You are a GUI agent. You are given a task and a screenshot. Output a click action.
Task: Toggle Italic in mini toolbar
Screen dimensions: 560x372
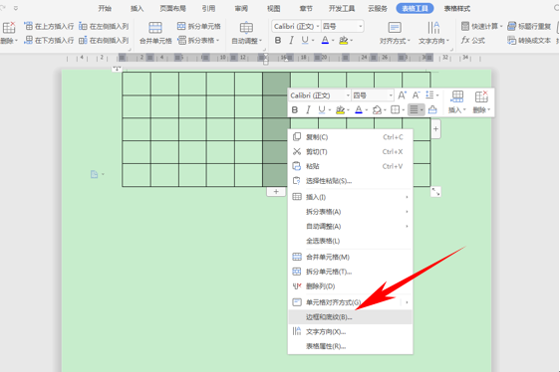pos(308,109)
